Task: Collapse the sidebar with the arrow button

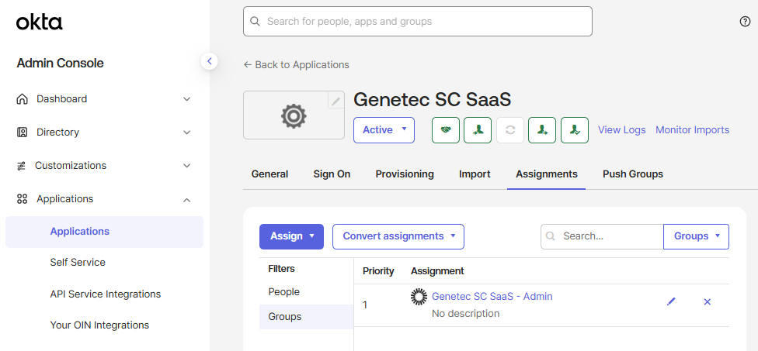Action: tap(210, 61)
